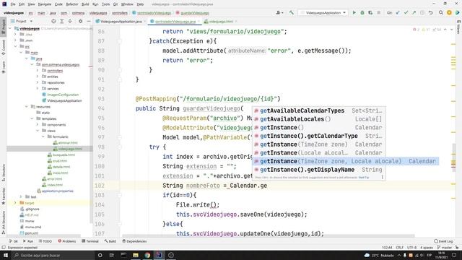The height and width of the screenshot is (260, 462).
Task: Open the Project side tool tab
Action: coord(3,27)
